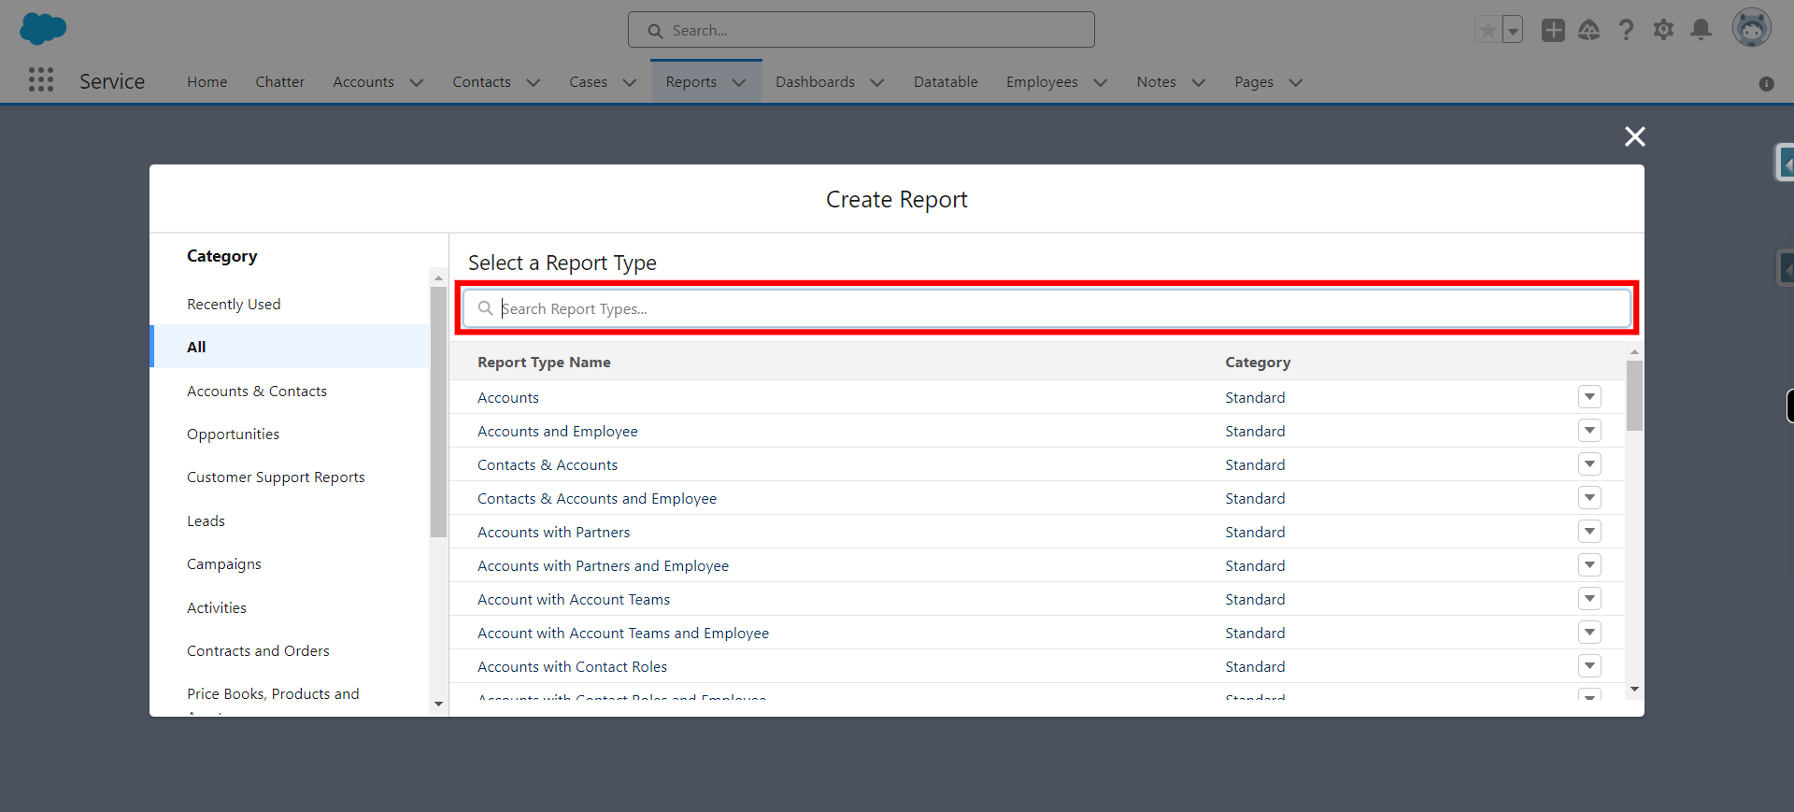Open the user profile avatar
Viewport: 1794px width, 812px height.
pos(1751,28)
